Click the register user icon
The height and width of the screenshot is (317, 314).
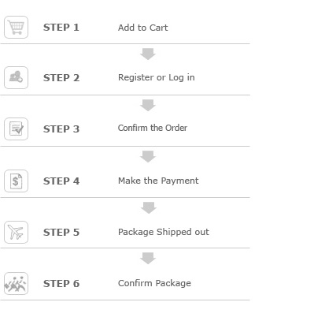coord(16,77)
